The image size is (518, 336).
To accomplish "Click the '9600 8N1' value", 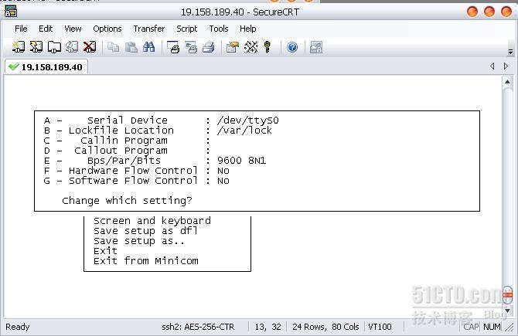I will pyautogui.click(x=242, y=161).
